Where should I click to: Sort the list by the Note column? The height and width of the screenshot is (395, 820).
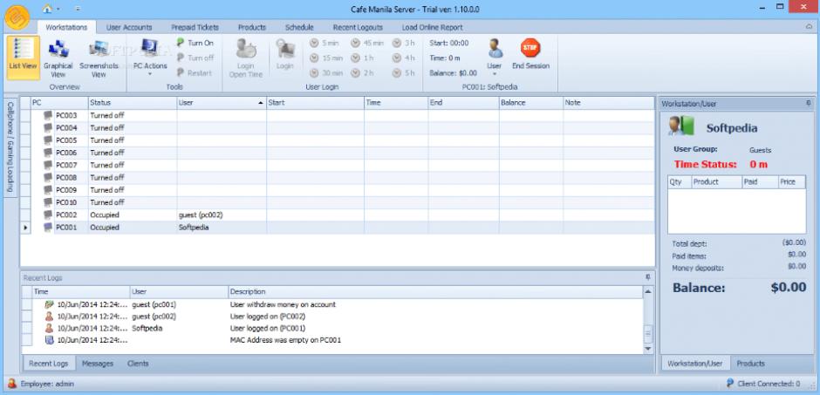tap(609, 103)
